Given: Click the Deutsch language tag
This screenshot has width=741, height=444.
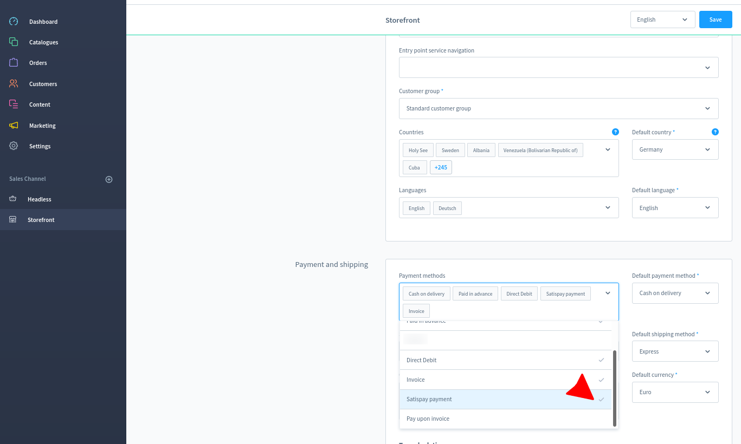Looking at the screenshot, I should click(x=447, y=208).
